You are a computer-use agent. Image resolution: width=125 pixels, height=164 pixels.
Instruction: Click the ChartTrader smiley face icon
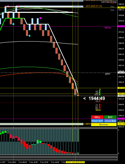[x=116, y=2]
